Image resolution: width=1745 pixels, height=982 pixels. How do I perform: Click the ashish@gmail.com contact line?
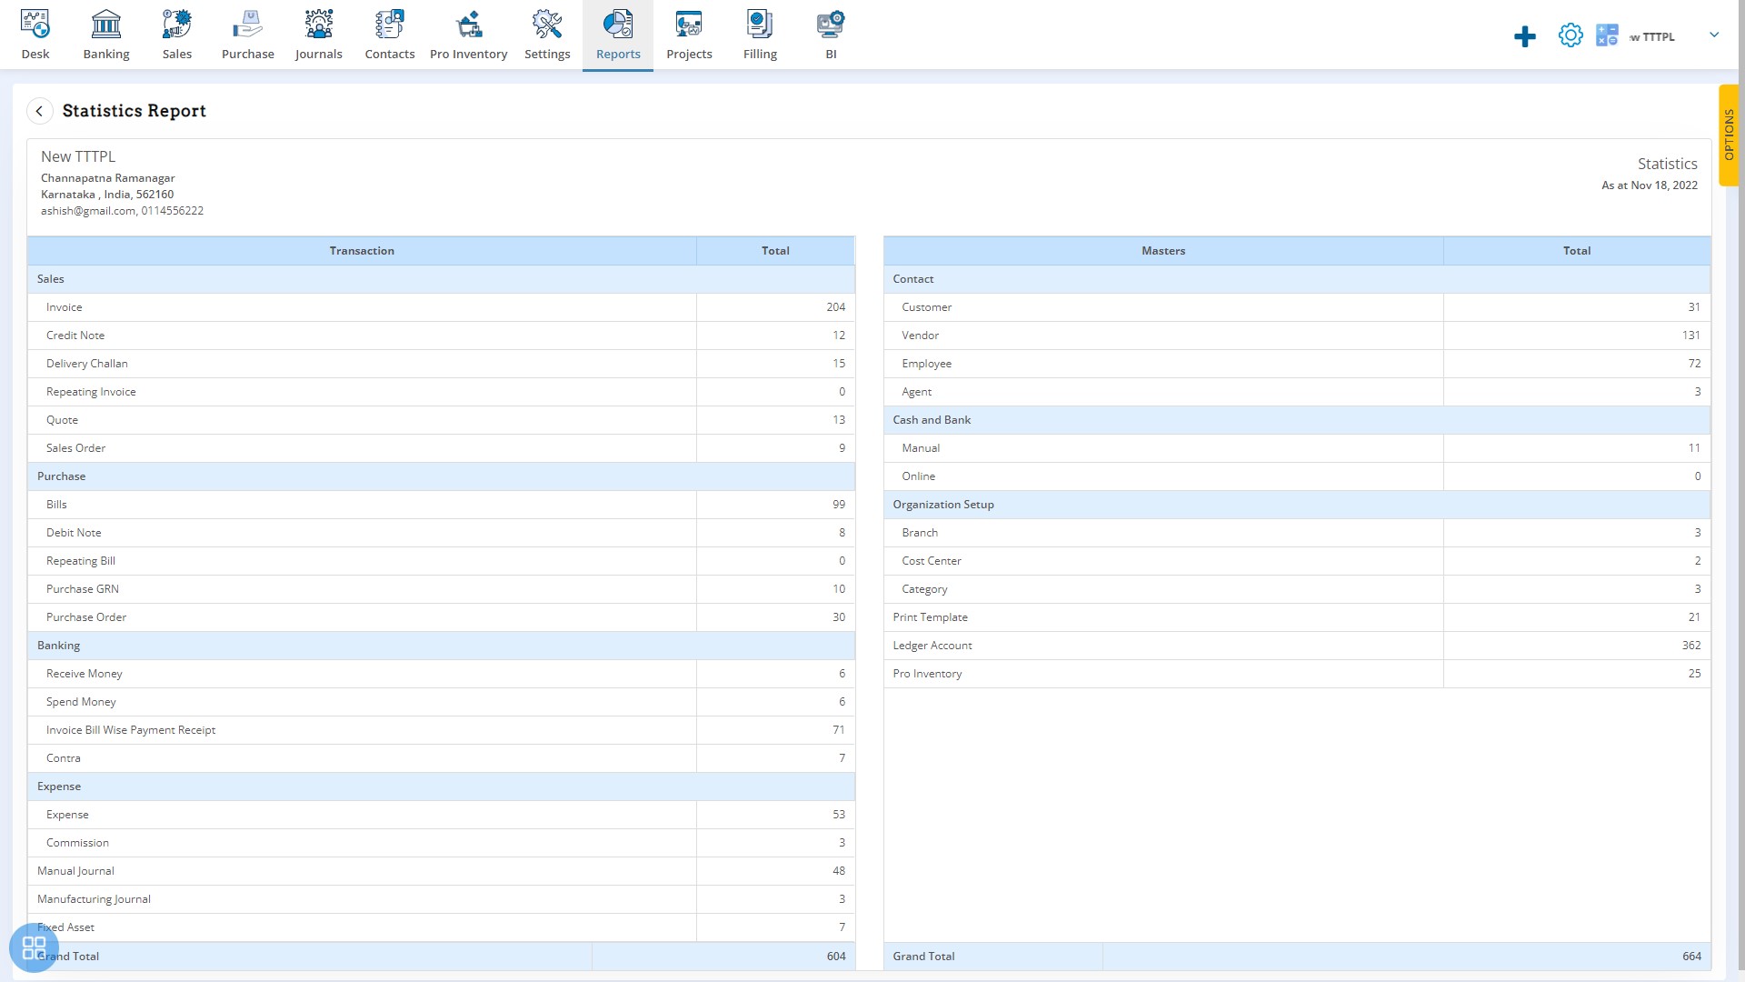point(122,211)
